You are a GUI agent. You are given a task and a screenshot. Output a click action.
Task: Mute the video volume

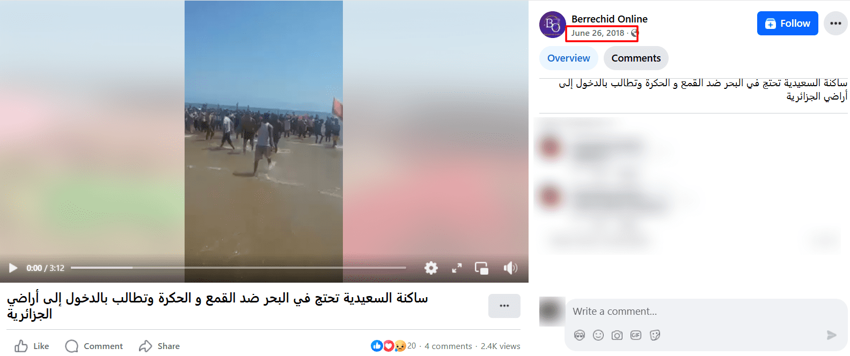pyautogui.click(x=510, y=268)
